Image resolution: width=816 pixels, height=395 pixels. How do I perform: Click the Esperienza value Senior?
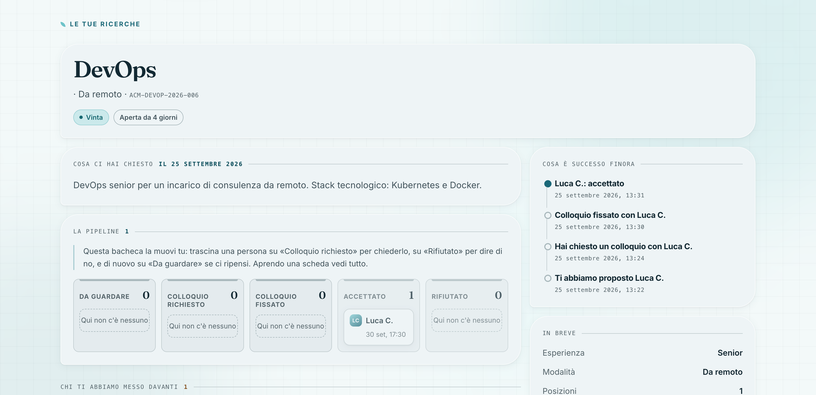[x=730, y=353]
